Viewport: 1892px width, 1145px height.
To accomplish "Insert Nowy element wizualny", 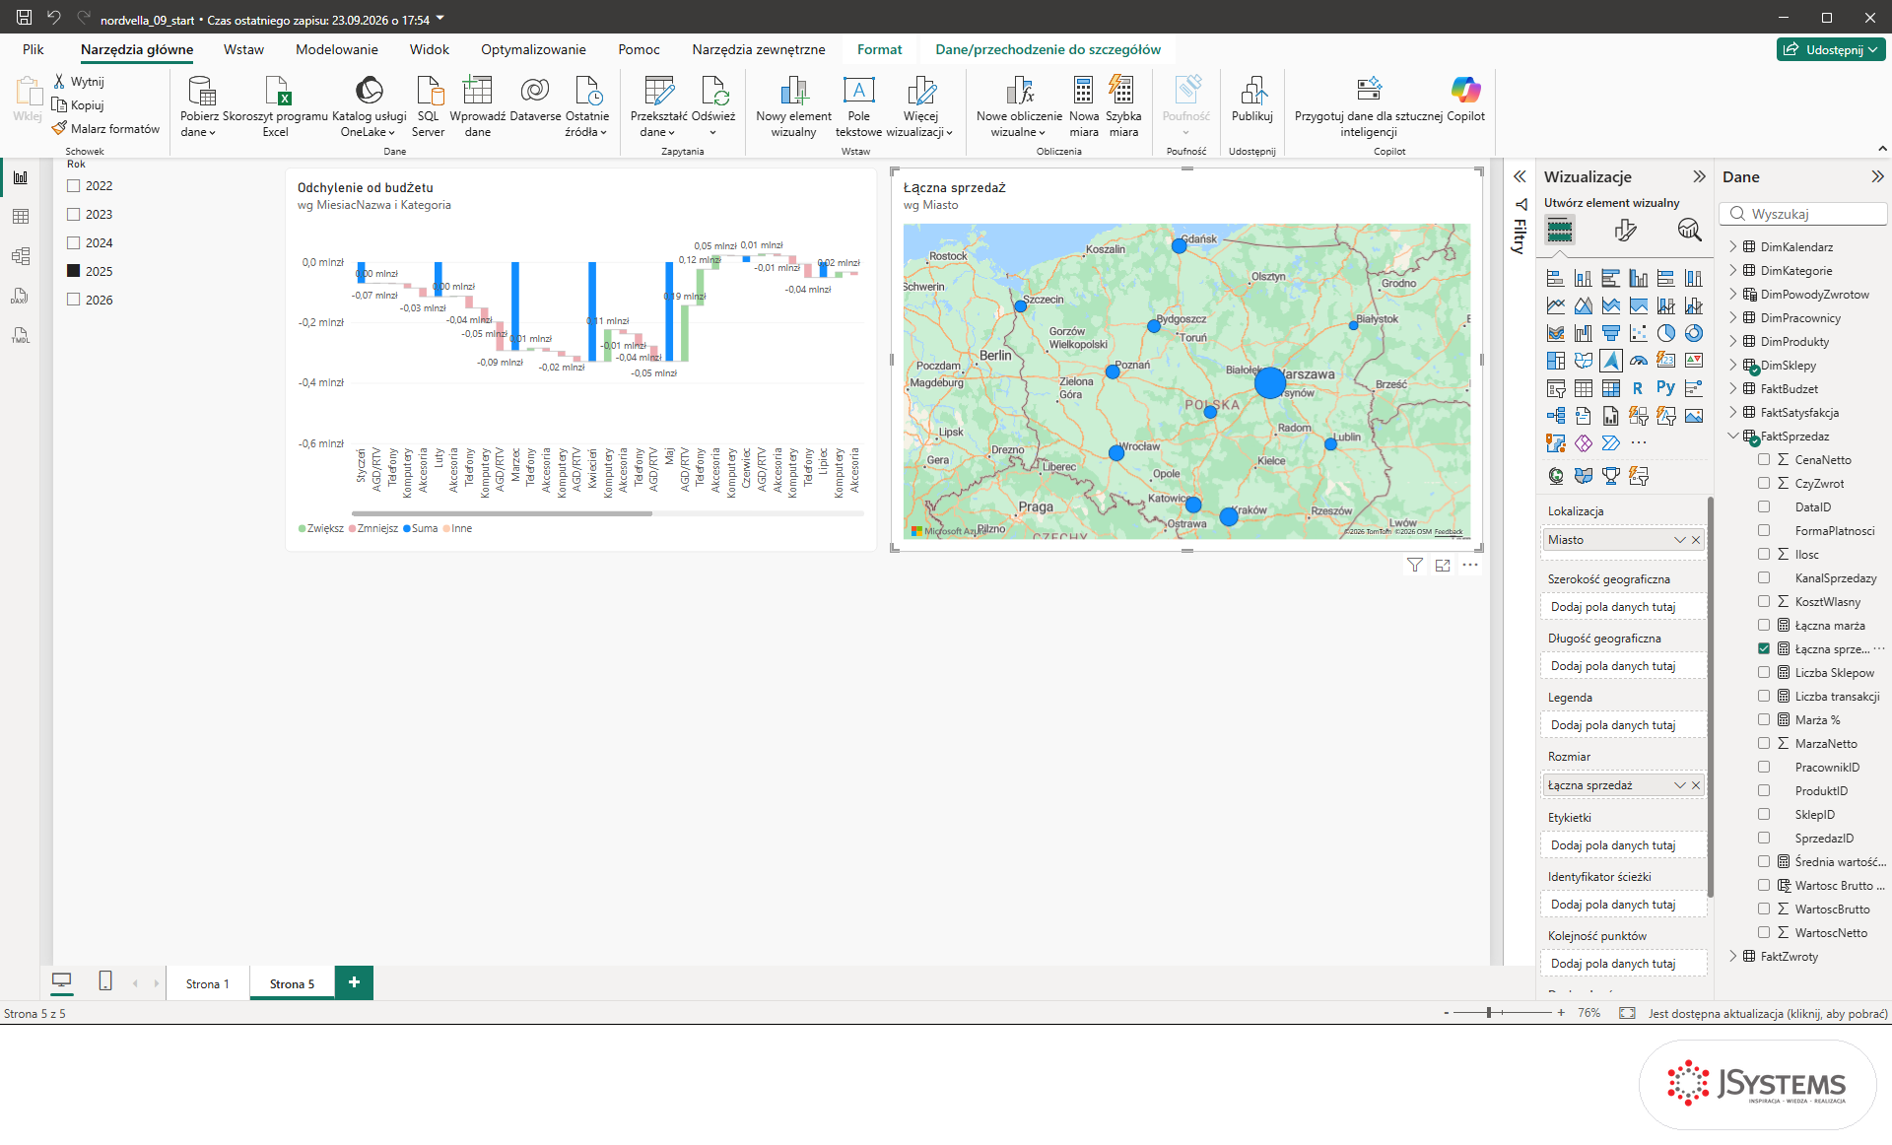I will (794, 106).
